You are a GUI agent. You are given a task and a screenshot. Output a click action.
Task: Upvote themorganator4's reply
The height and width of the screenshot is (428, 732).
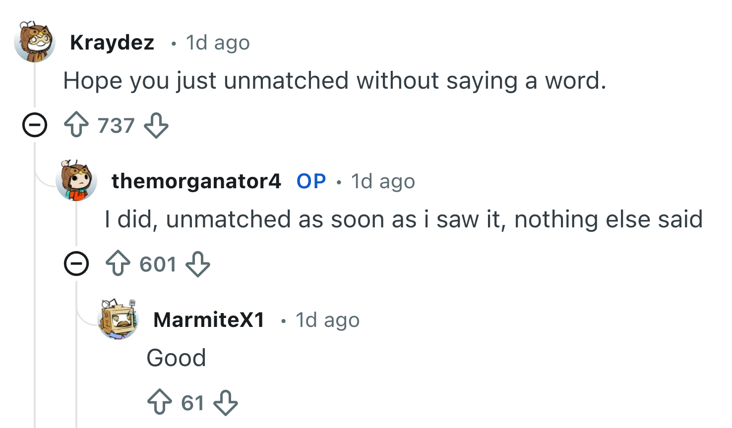pyautogui.click(x=118, y=264)
